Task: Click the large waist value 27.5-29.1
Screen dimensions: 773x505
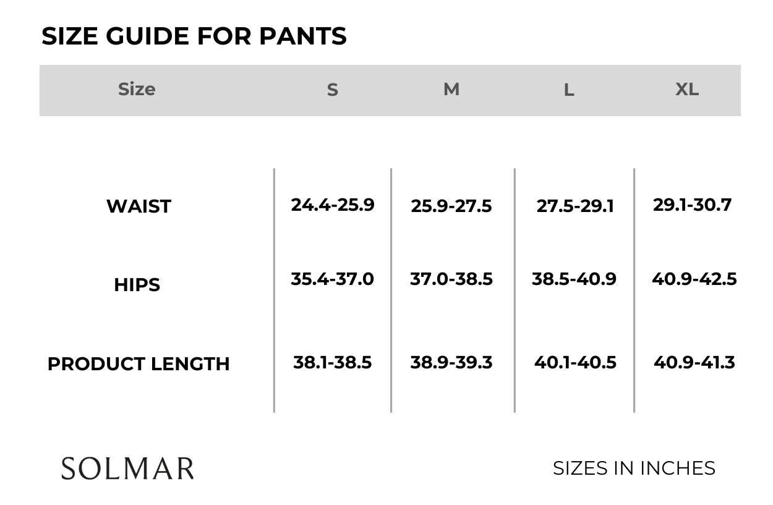Action: coord(575,206)
